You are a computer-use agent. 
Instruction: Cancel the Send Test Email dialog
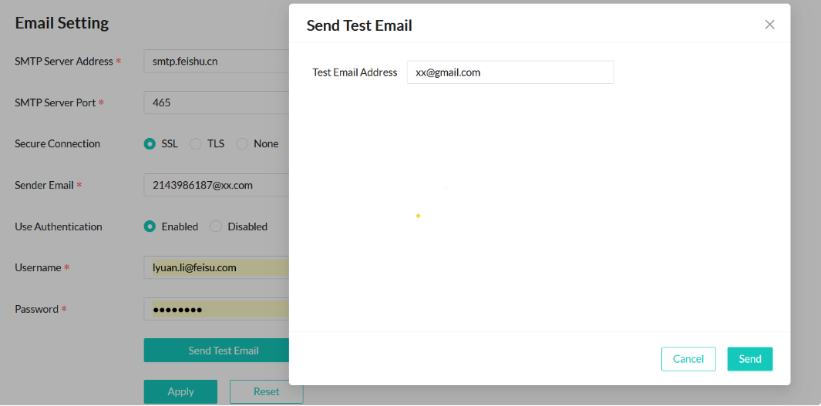(688, 359)
